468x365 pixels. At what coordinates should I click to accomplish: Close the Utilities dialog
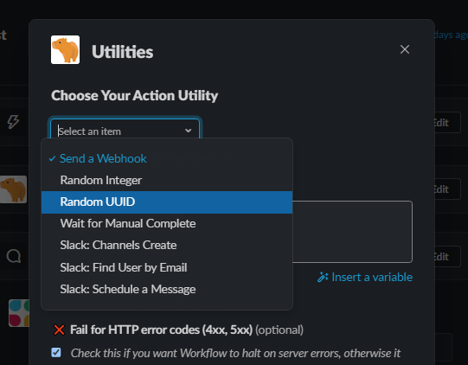pos(405,49)
